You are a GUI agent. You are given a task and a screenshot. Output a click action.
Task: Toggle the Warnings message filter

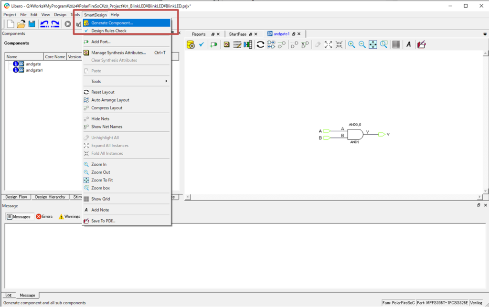(x=69, y=217)
